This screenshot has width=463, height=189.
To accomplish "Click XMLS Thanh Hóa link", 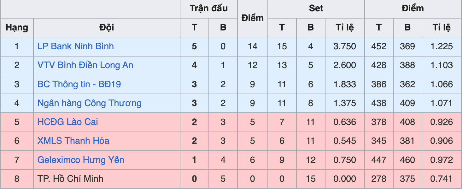I will click(x=73, y=141).
